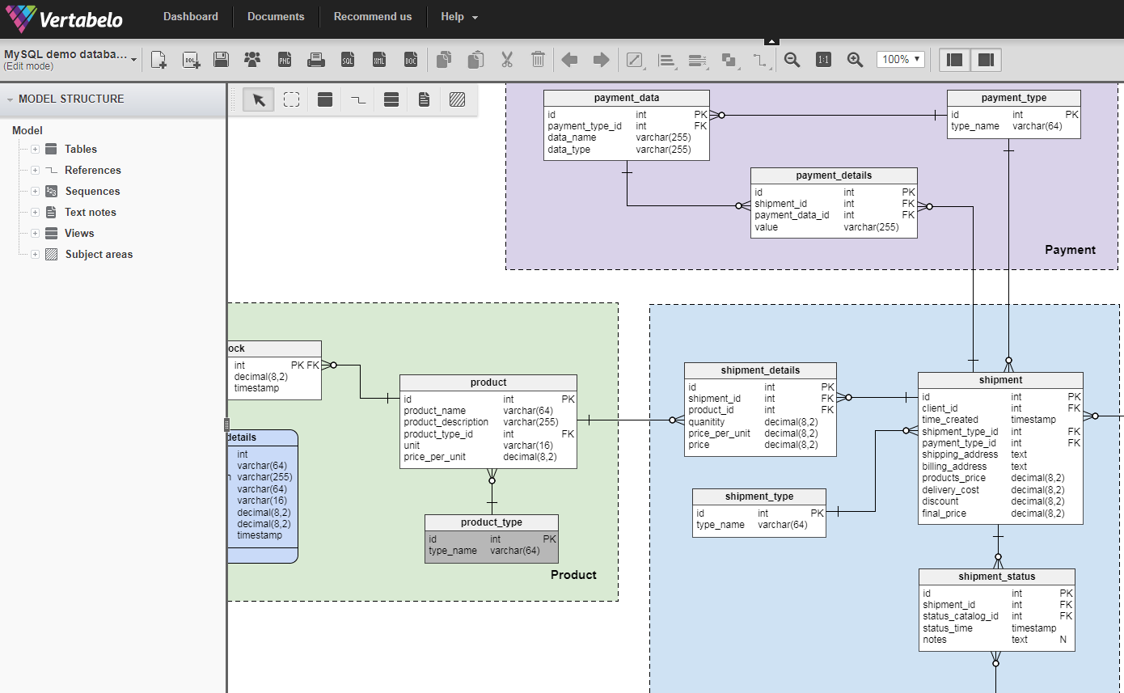
Task: Choose the Add subject area tool
Action: click(458, 99)
